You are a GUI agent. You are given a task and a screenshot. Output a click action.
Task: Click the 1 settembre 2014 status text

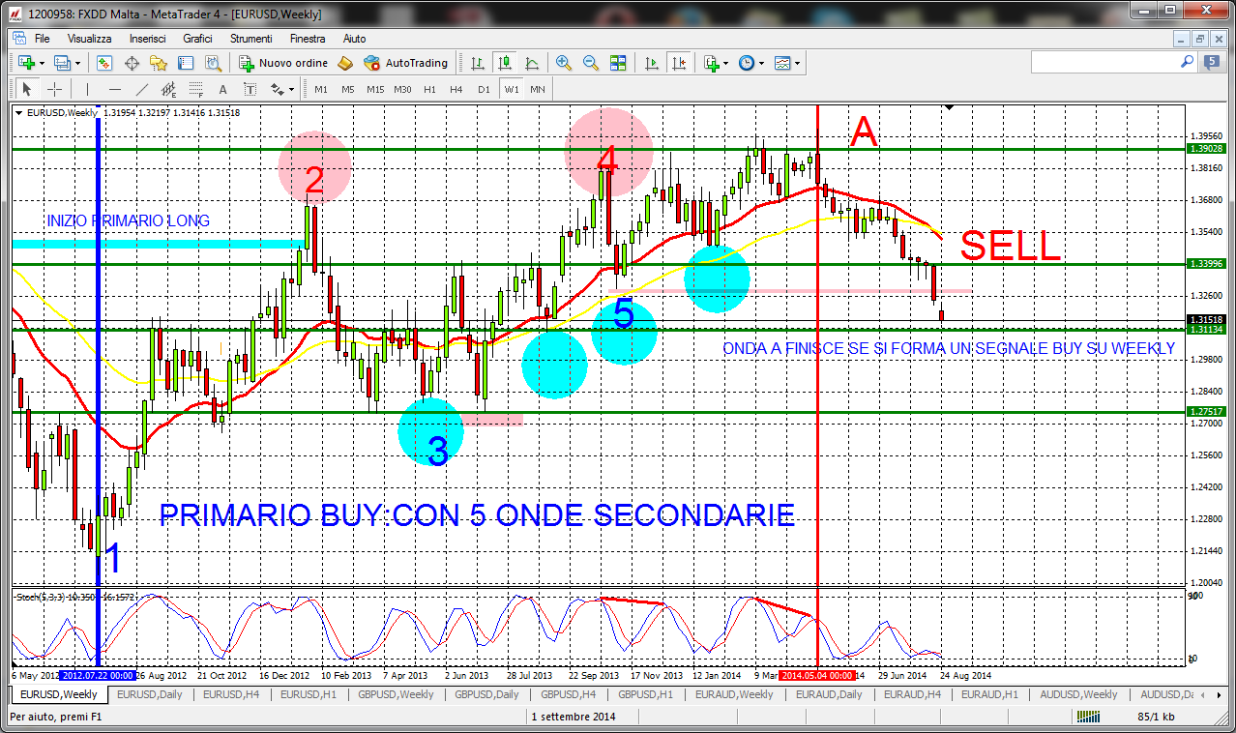(574, 717)
